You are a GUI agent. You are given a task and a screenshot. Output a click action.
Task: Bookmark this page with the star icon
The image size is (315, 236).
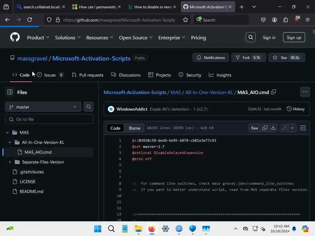pos(185,20)
